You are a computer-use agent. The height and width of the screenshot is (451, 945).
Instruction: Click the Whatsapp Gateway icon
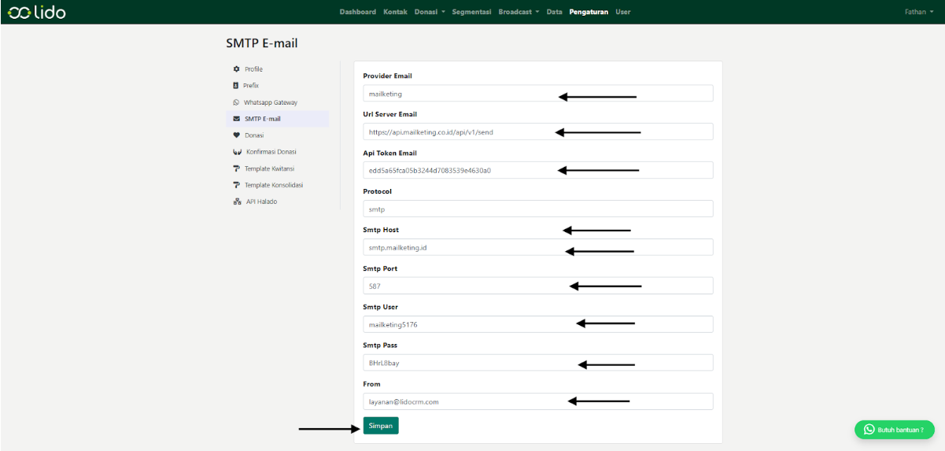[x=236, y=102]
